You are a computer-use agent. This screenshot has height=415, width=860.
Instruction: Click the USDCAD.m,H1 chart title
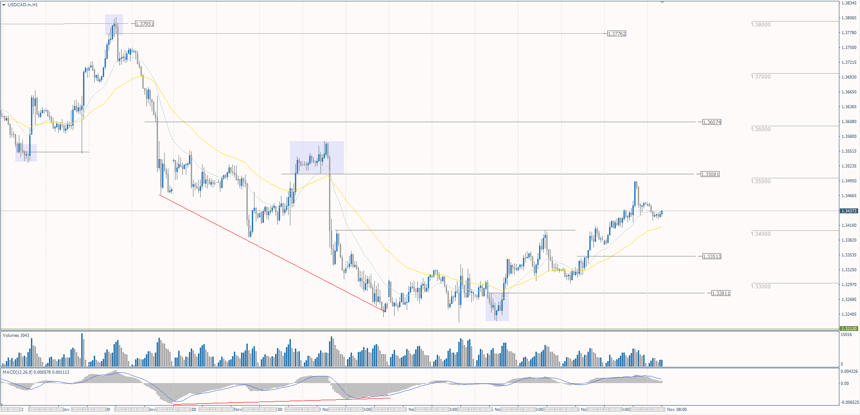[23, 4]
